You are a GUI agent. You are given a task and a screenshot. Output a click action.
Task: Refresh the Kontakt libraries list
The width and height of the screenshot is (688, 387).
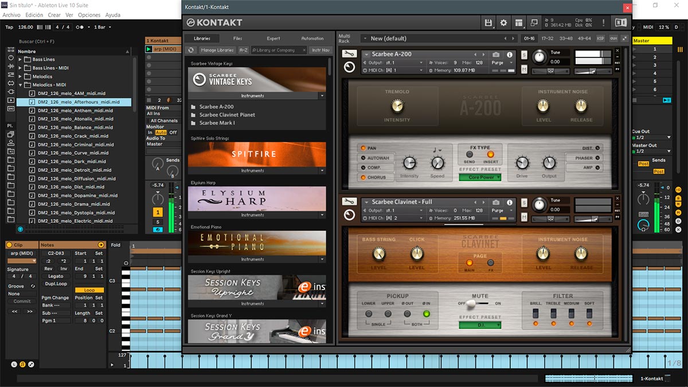pyautogui.click(x=191, y=50)
